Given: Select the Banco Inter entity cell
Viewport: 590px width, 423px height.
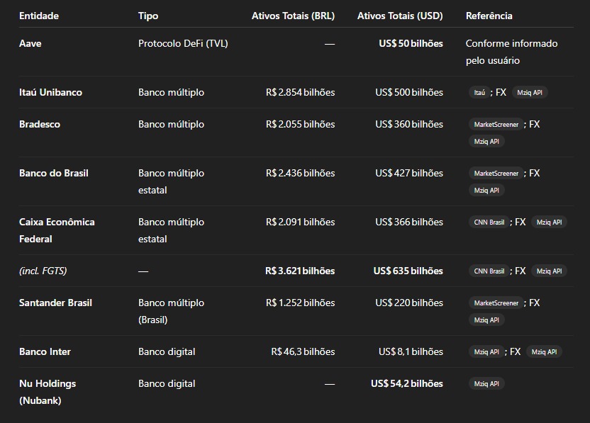Looking at the screenshot, I should coord(45,352).
